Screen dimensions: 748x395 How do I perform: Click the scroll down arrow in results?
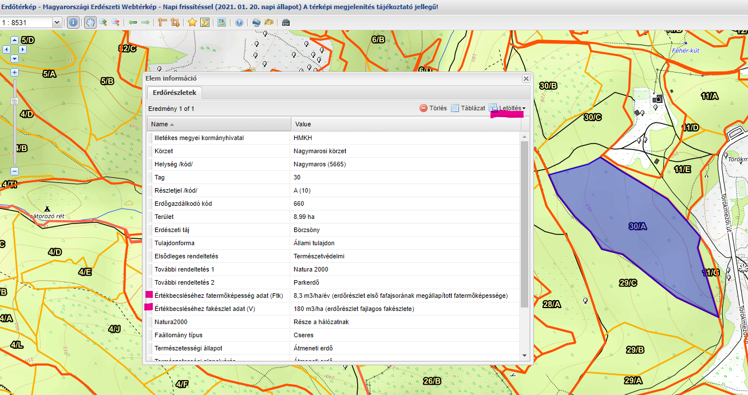pyautogui.click(x=524, y=355)
